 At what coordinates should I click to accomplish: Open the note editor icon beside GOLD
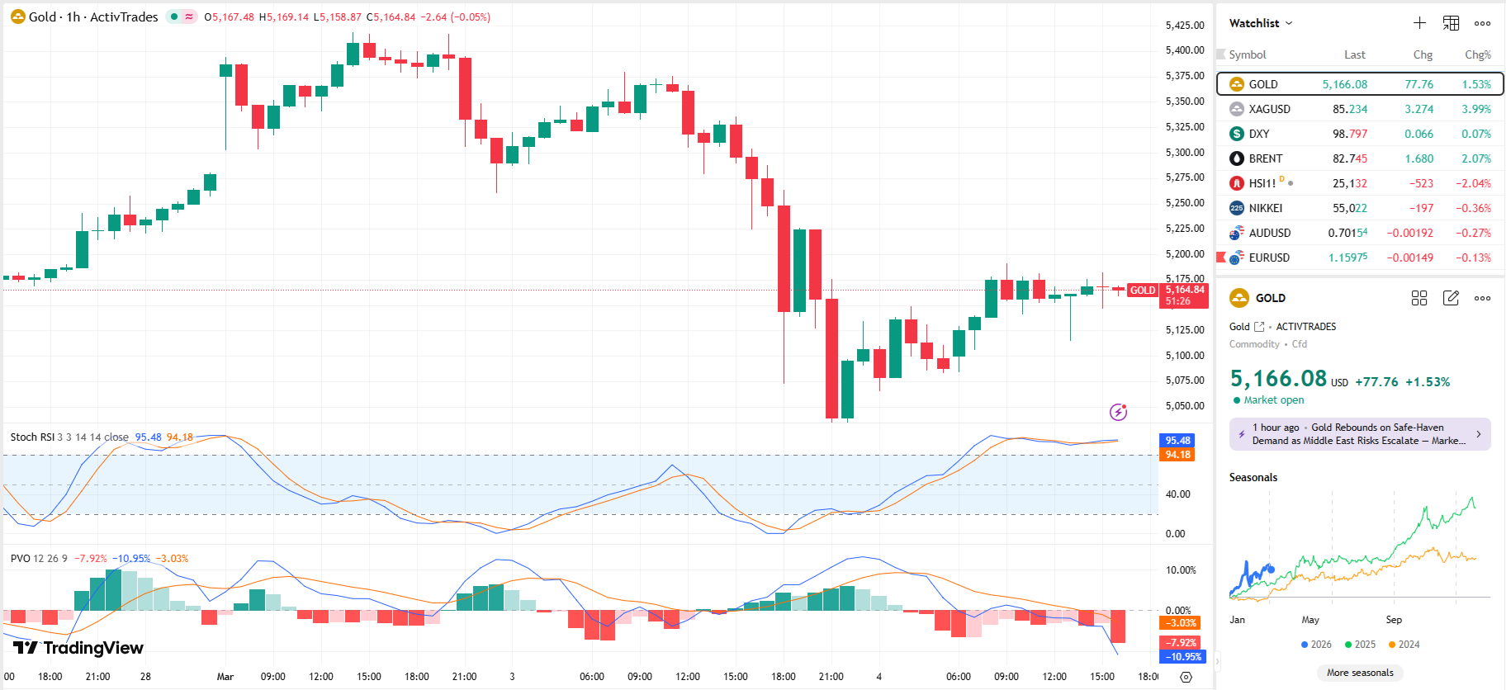pyautogui.click(x=1451, y=298)
